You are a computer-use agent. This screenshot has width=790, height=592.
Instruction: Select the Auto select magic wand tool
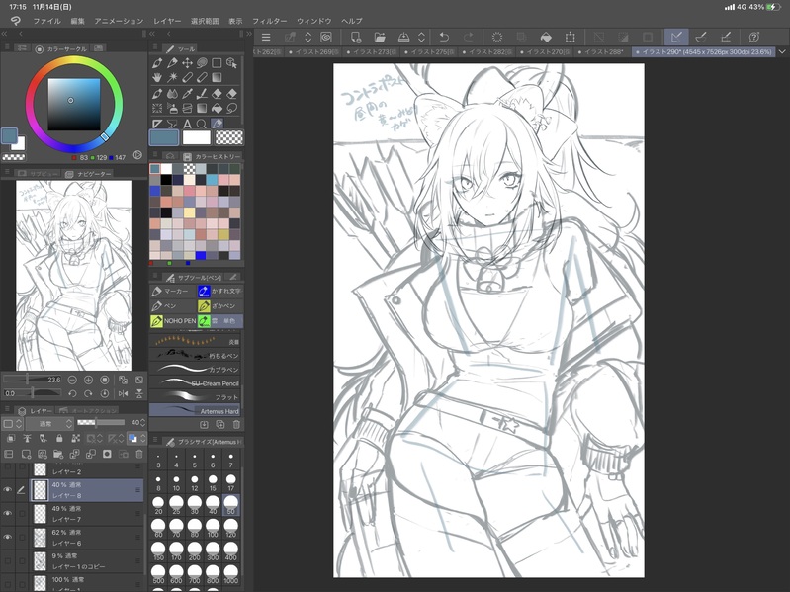point(172,77)
